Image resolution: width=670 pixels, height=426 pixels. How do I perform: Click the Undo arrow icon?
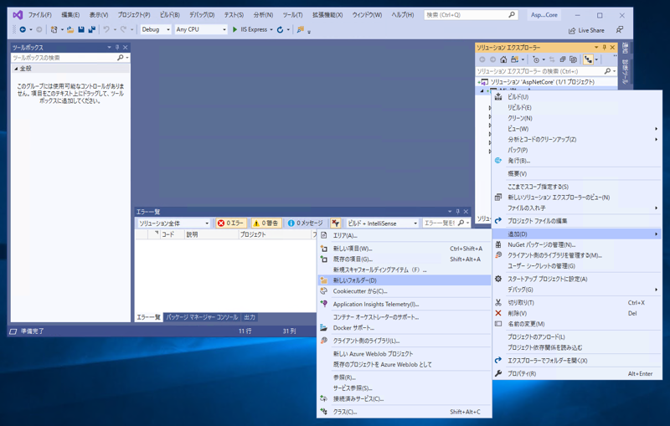[x=106, y=29]
